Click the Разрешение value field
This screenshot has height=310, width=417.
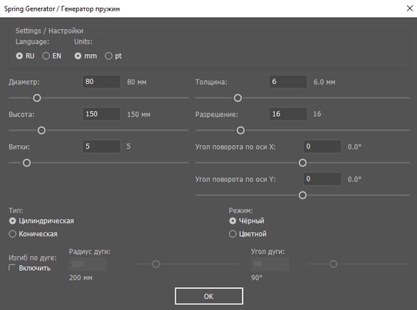point(288,114)
